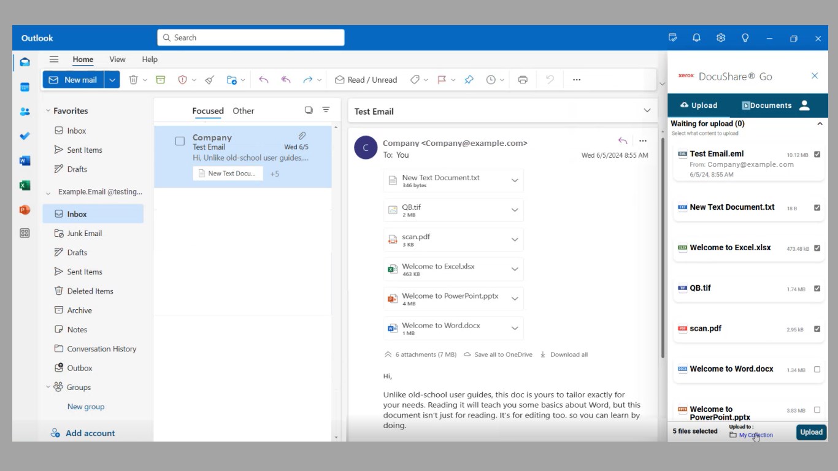Open the To Do checkmark icon
The height and width of the screenshot is (471, 838).
[25, 136]
